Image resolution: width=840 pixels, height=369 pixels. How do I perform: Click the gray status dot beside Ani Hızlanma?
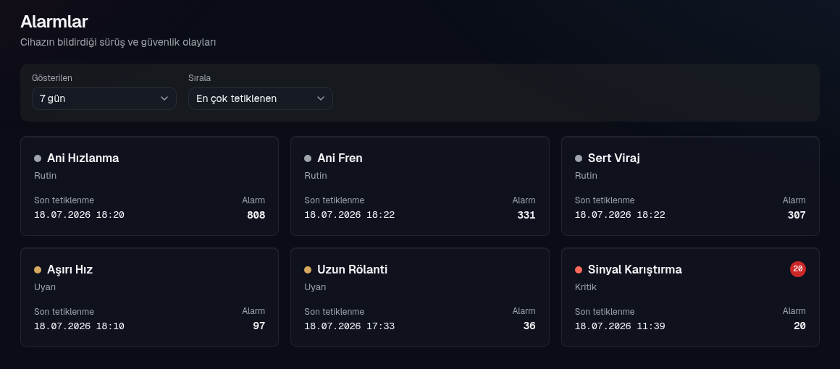[x=38, y=158]
